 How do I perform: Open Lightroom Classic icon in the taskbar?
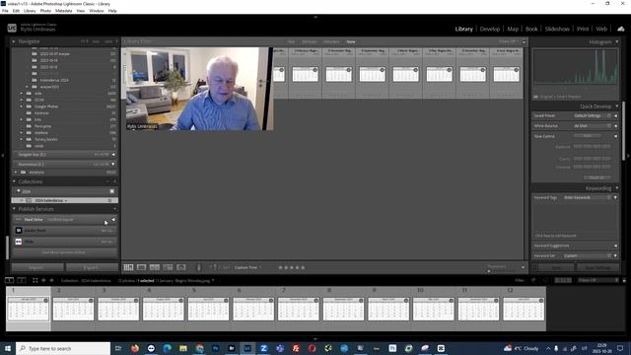(247, 348)
